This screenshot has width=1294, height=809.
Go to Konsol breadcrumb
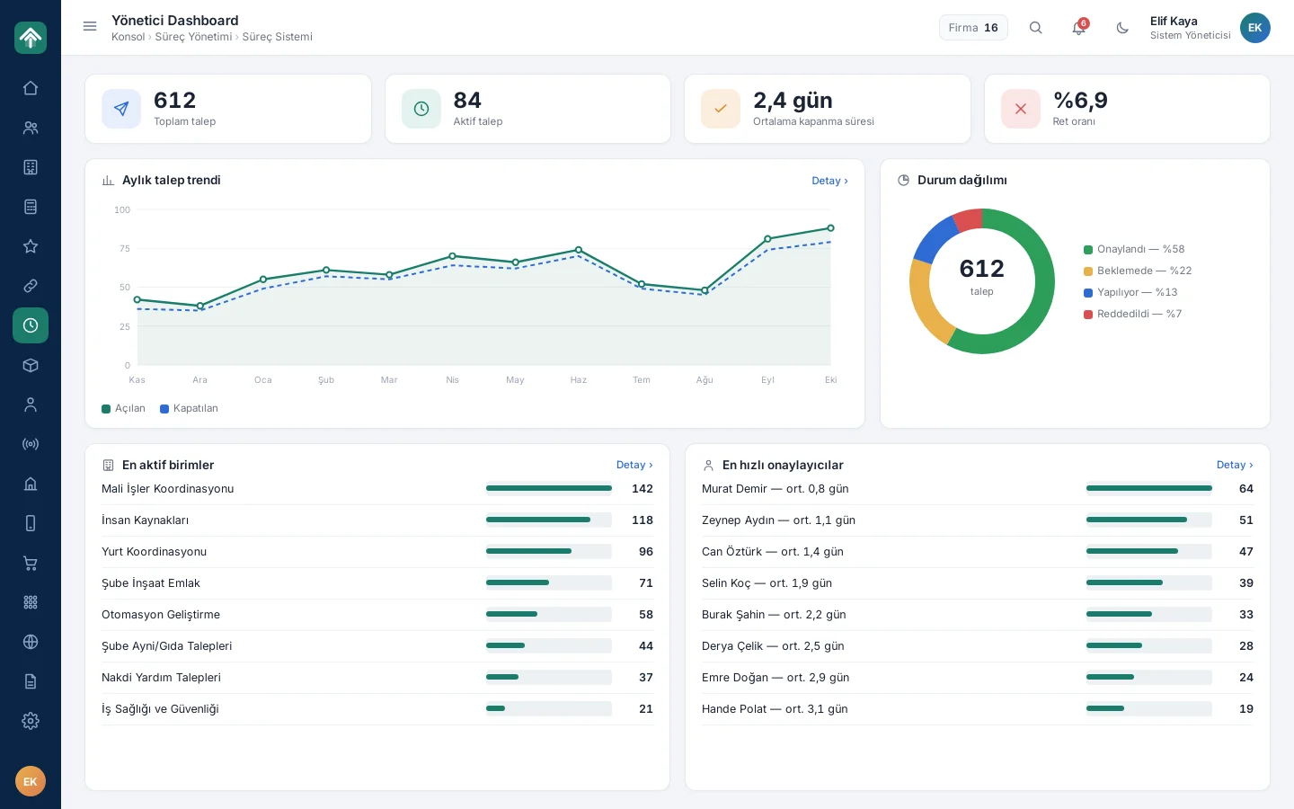pyautogui.click(x=128, y=37)
